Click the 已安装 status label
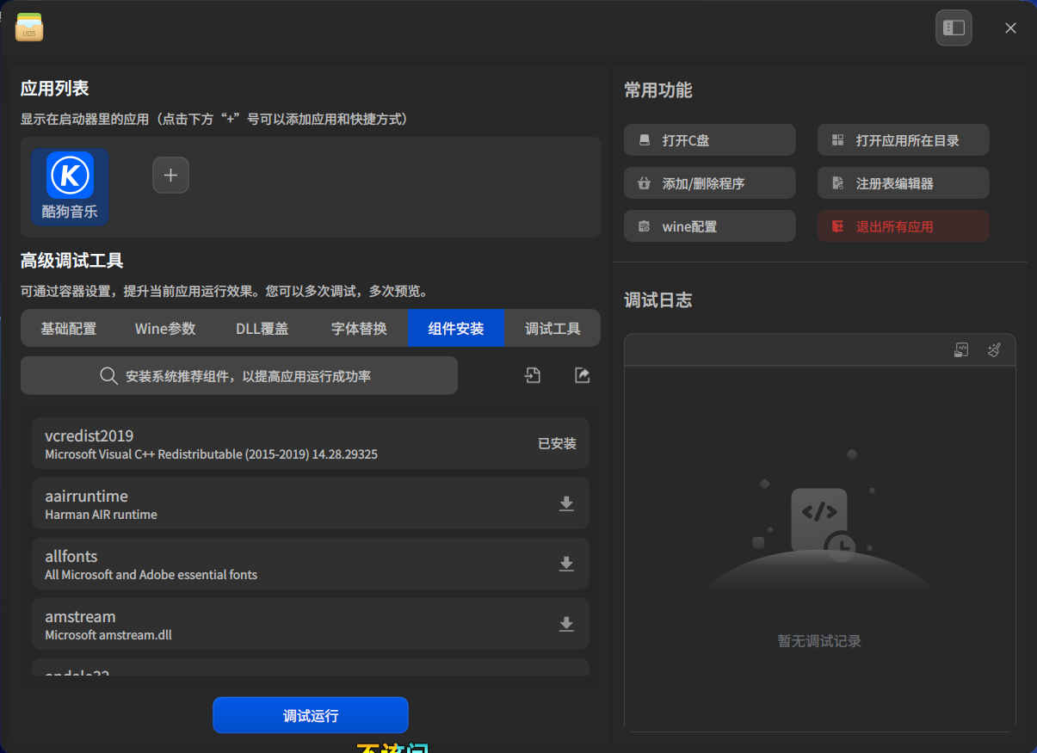 (x=557, y=444)
